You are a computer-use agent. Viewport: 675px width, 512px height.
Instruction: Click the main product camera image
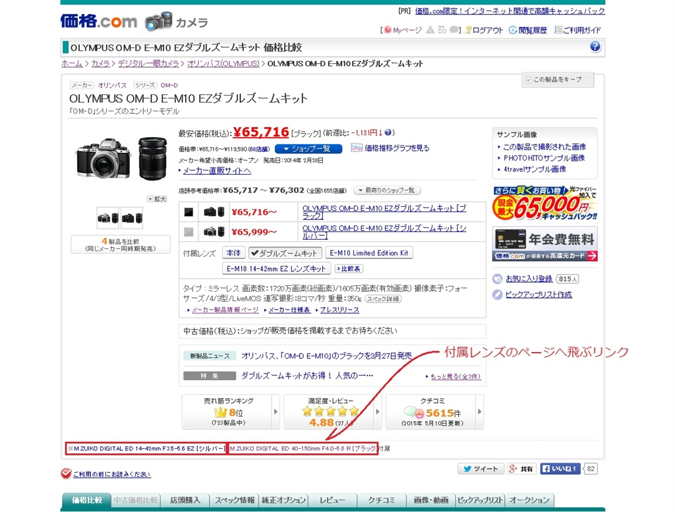[x=122, y=159]
